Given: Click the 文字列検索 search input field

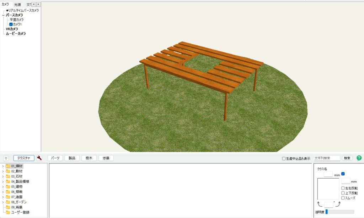Looking at the screenshot, I should [327, 158].
